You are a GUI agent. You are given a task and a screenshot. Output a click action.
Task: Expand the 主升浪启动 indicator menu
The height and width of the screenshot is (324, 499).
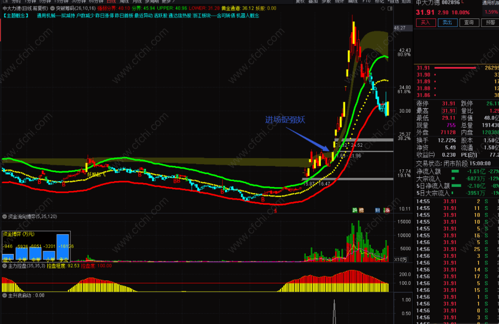(5, 295)
